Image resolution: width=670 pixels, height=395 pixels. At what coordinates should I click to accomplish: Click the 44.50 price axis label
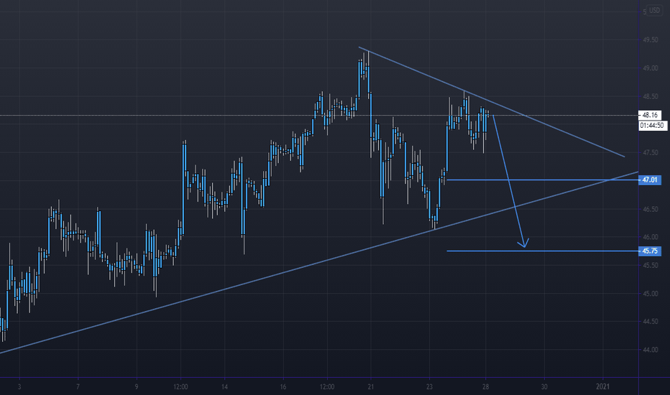click(651, 322)
